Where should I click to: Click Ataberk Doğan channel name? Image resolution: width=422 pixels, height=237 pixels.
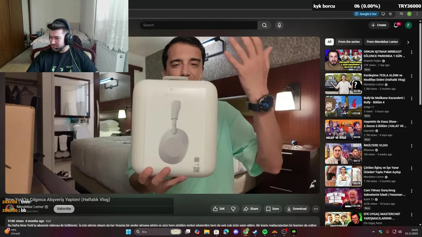373,61
